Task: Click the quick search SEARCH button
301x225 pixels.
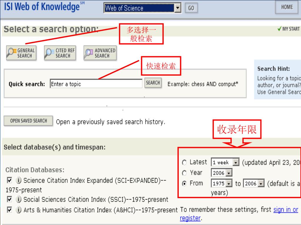Action: [x=153, y=83]
